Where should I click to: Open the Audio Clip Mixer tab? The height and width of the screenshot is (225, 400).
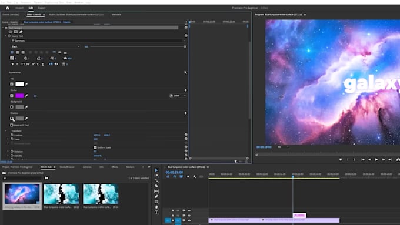[x=76, y=15]
